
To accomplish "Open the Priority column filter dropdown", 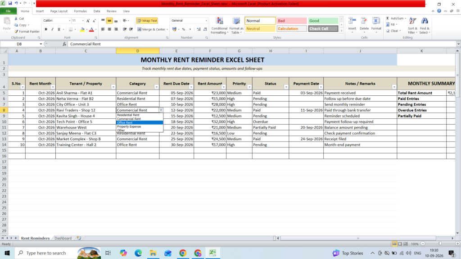I will click(249, 87).
